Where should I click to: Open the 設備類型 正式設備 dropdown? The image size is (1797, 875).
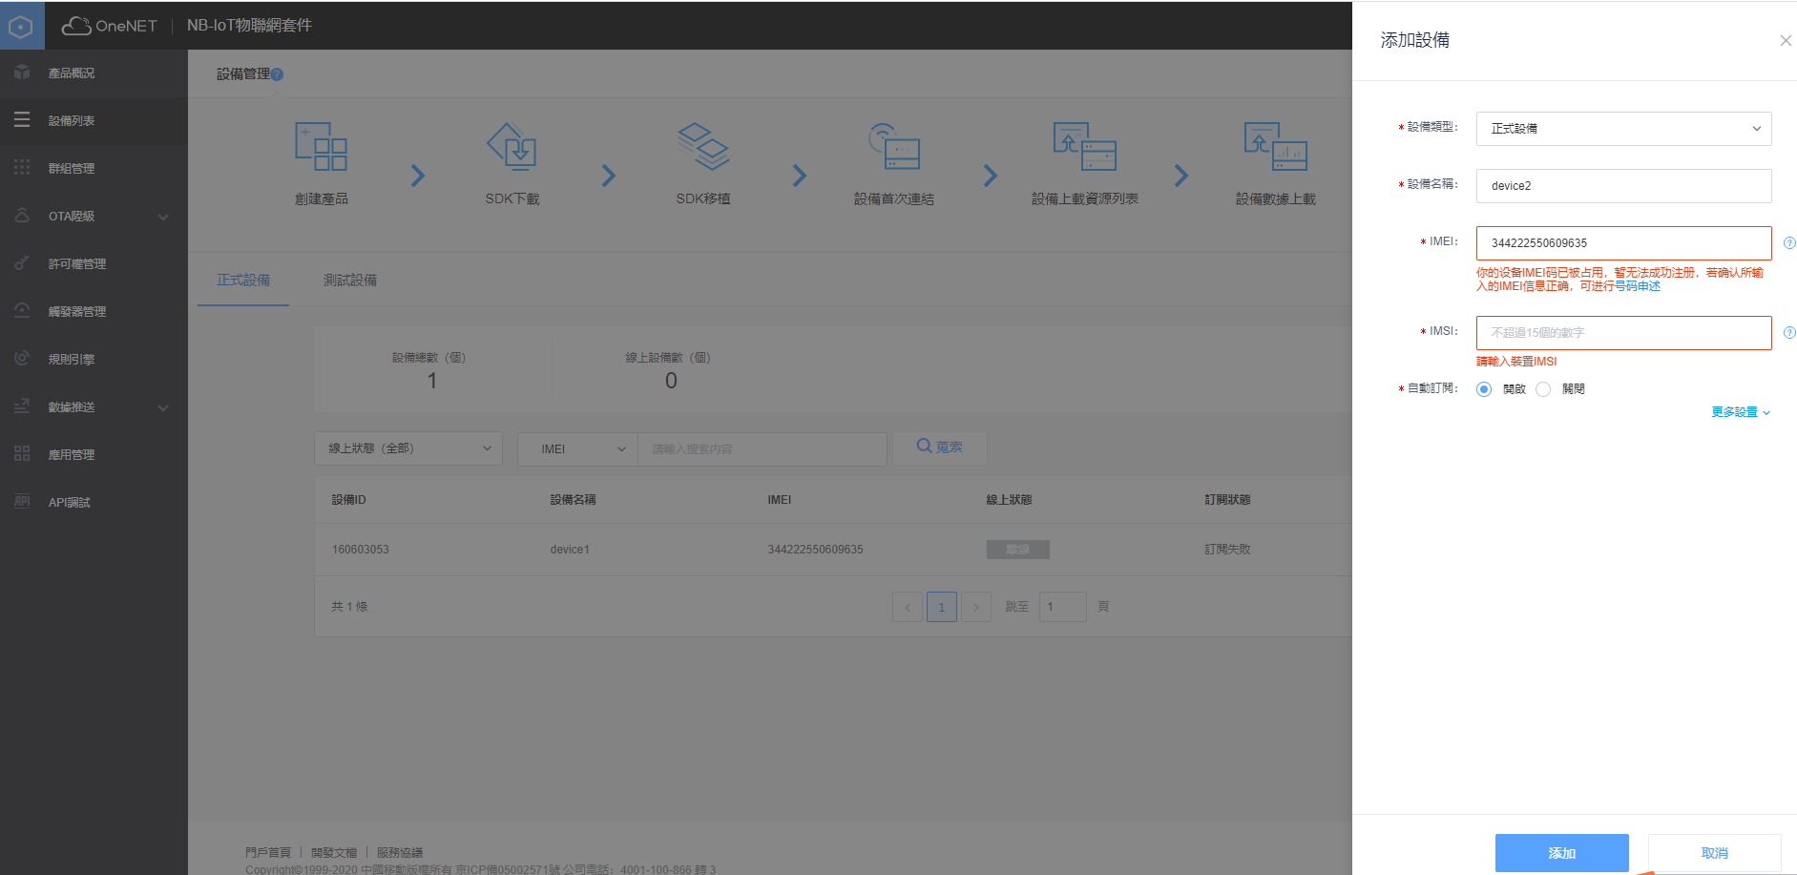coord(1623,129)
